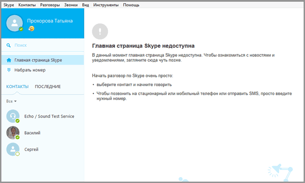
Task: Open the Skype menu
Action: [9, 5]
